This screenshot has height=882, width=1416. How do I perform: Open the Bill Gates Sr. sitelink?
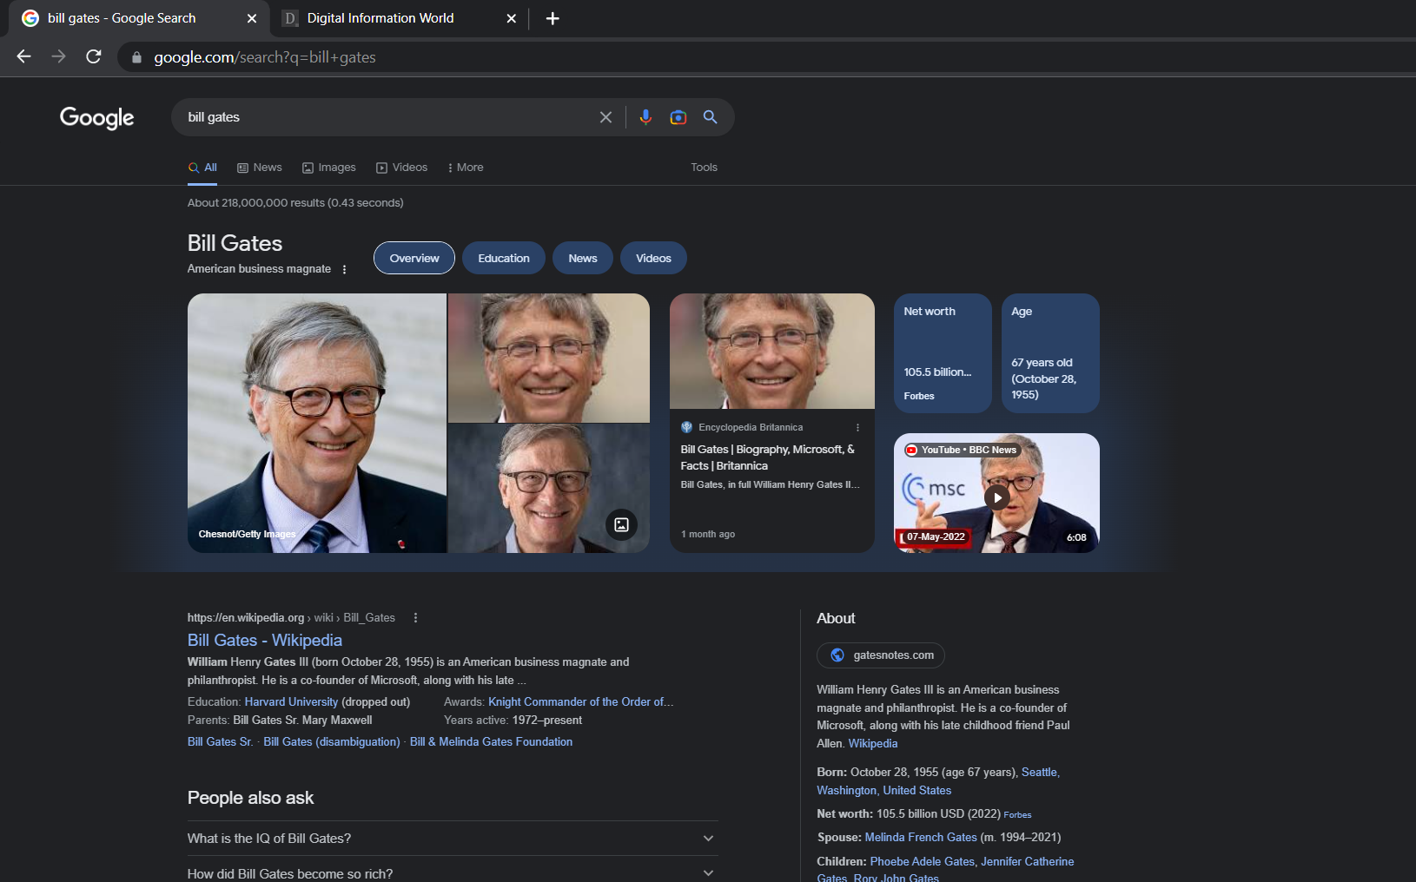pos(220,741)
